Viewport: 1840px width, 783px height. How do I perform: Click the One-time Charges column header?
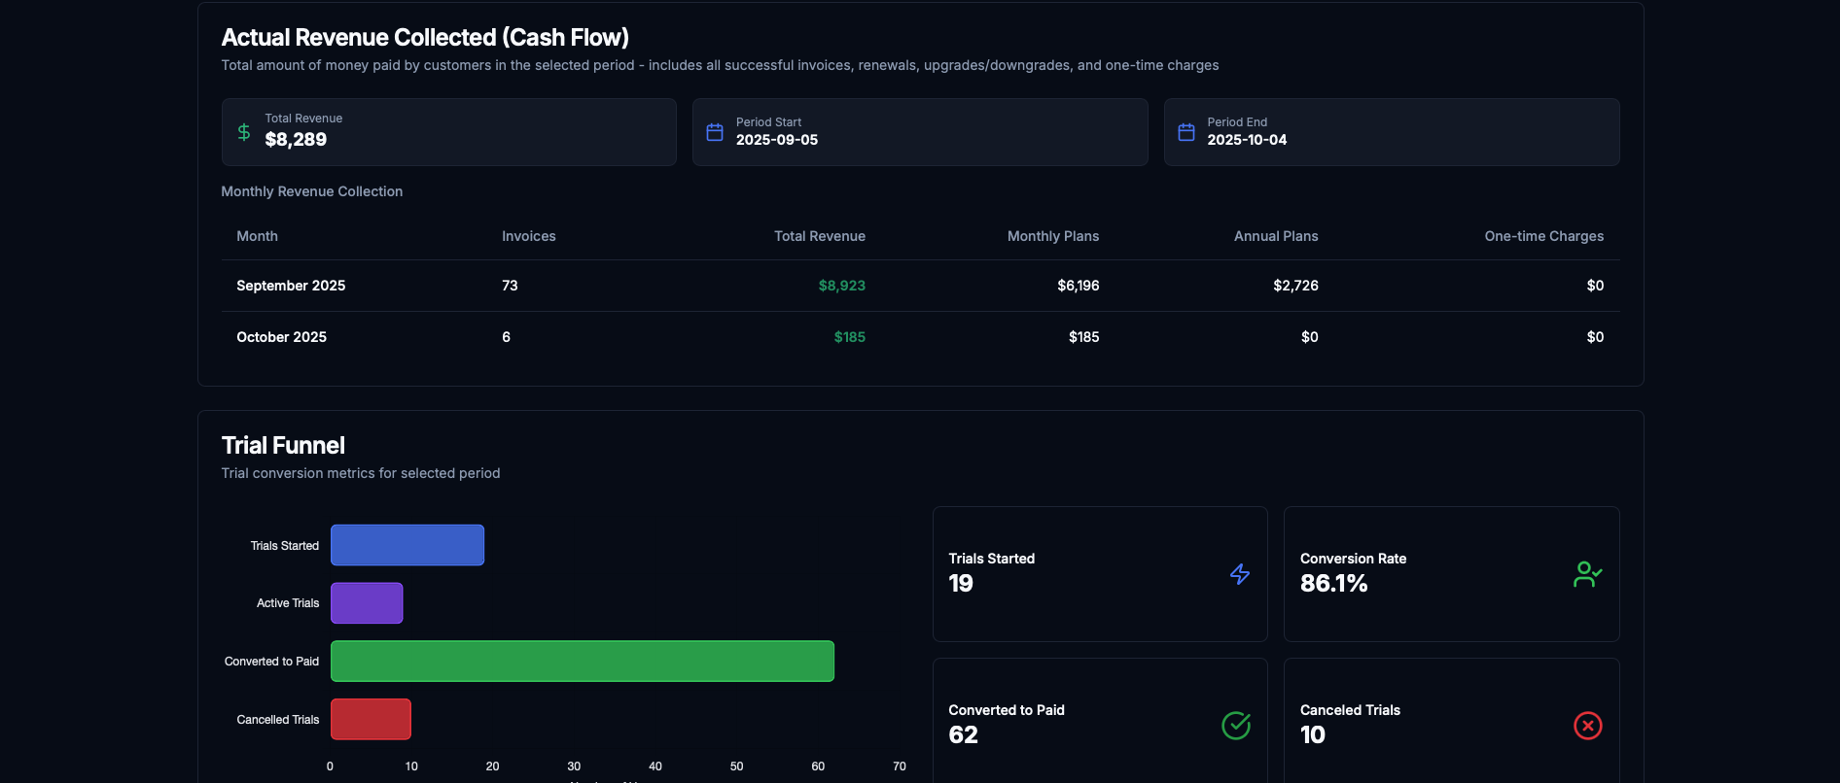click(x=1543, y=236)
